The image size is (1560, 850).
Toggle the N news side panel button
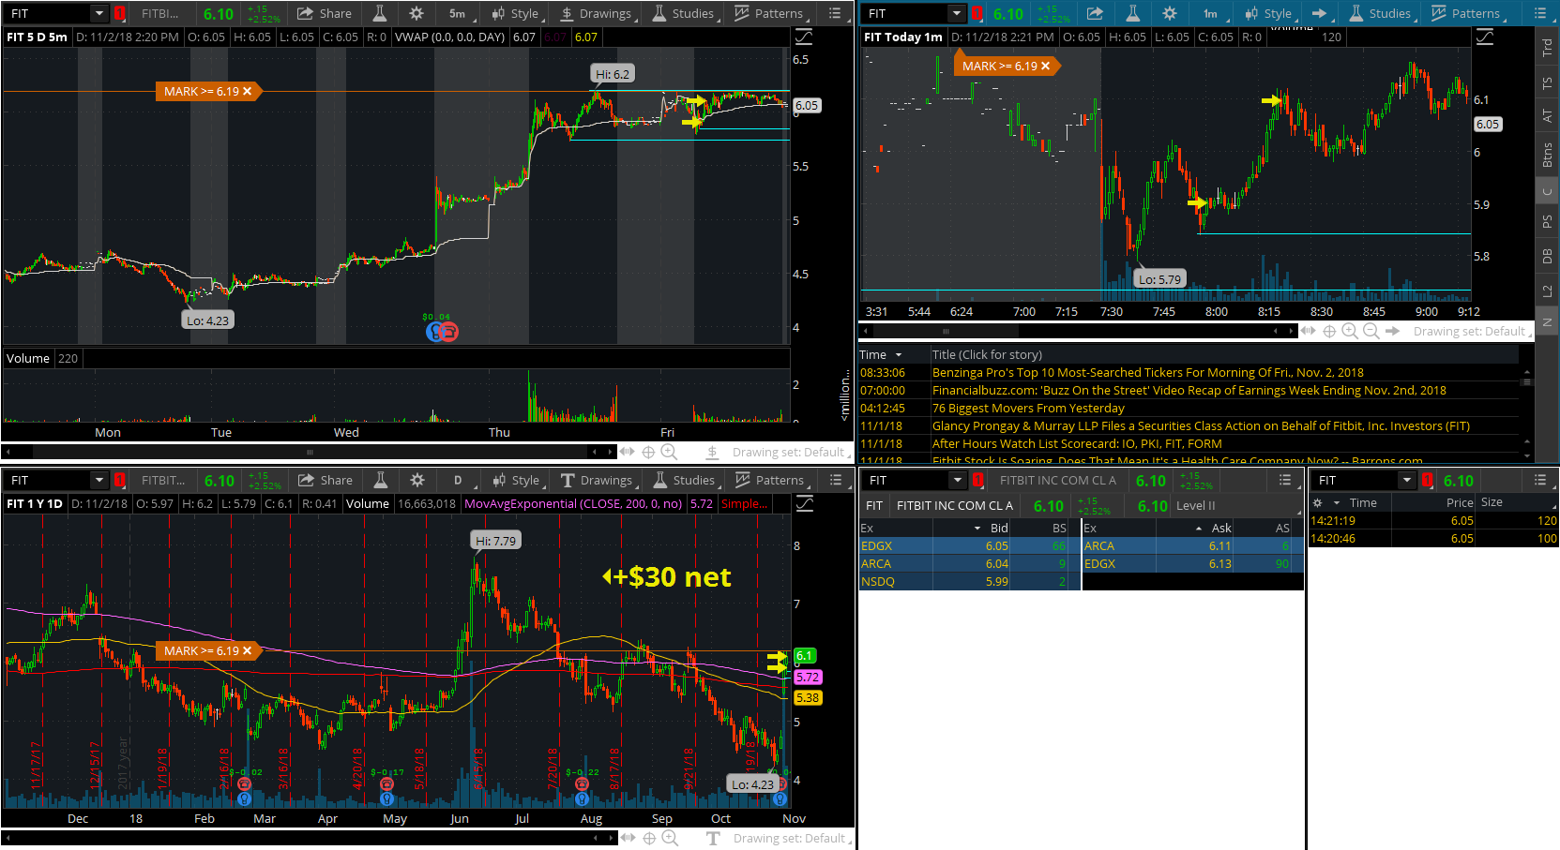1547,322
